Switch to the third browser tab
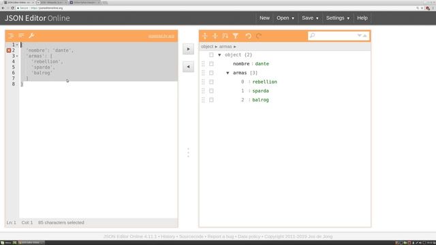 [x=84, y=3]
